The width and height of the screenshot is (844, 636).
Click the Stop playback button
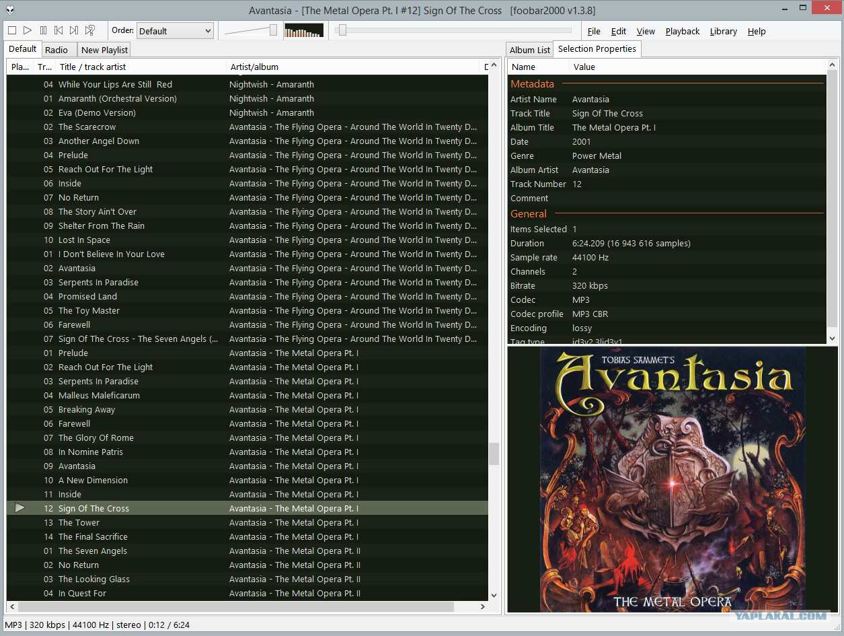click(x=12, y=30)
